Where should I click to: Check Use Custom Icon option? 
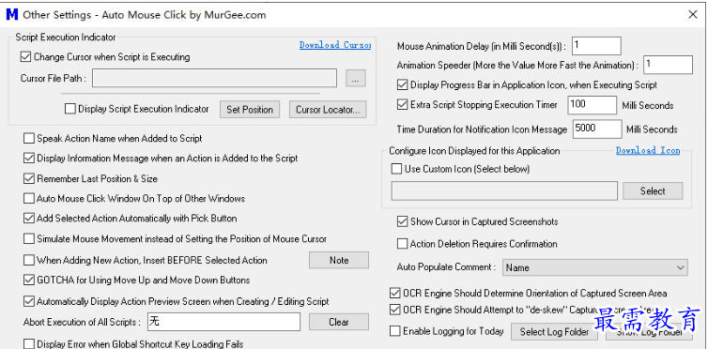tap(396, 169)
